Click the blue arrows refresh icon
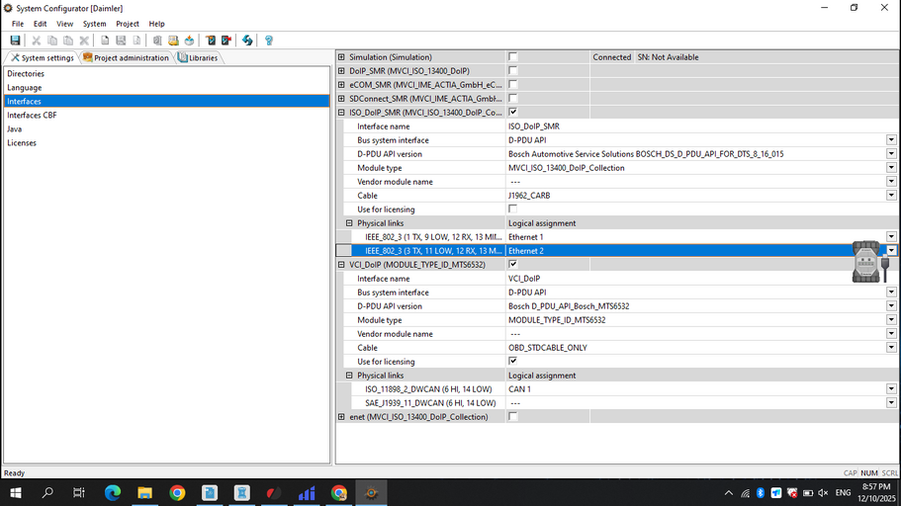The width and height of the screenshot is (901, 506). click(247, 41)
